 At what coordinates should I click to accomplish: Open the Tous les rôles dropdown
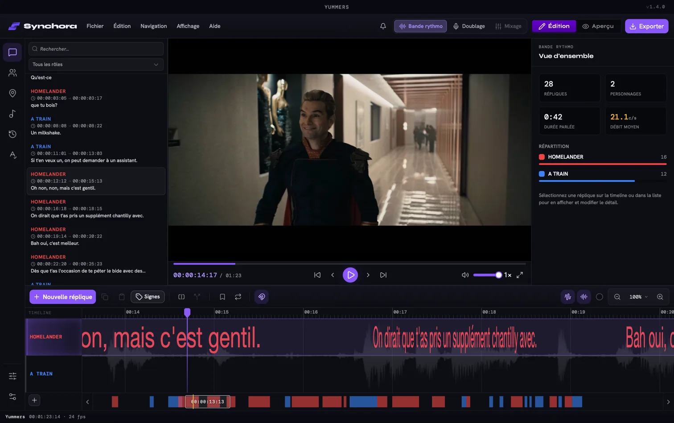(x=96, y=65)
